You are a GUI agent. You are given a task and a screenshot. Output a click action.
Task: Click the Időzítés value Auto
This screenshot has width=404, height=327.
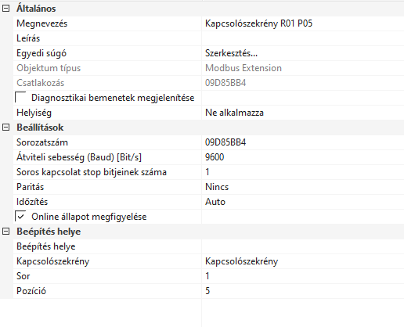[x=303, y=202]
